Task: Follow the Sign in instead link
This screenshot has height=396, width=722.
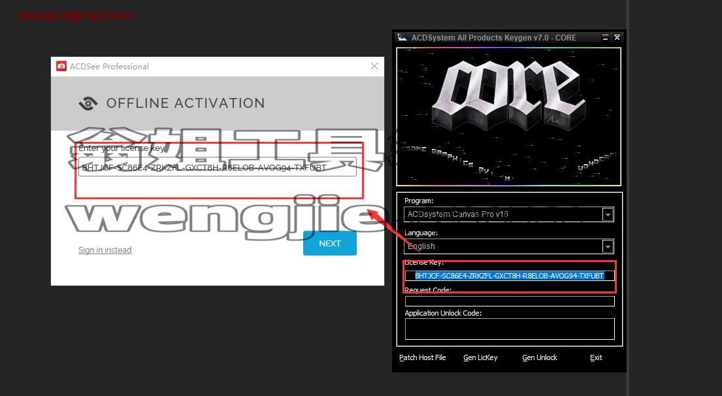Action: point(105,250)
